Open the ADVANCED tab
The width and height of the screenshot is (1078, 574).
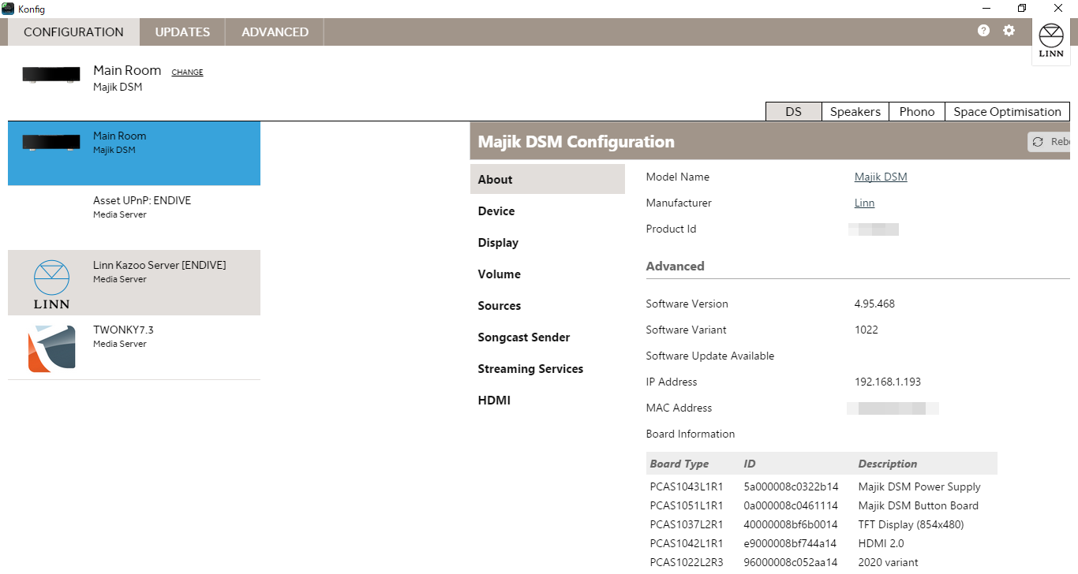coord(275,32)
